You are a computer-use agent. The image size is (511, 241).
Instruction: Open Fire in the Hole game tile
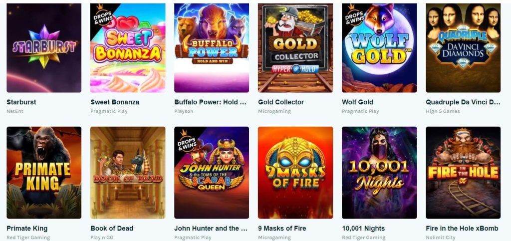tap(463, 173)
